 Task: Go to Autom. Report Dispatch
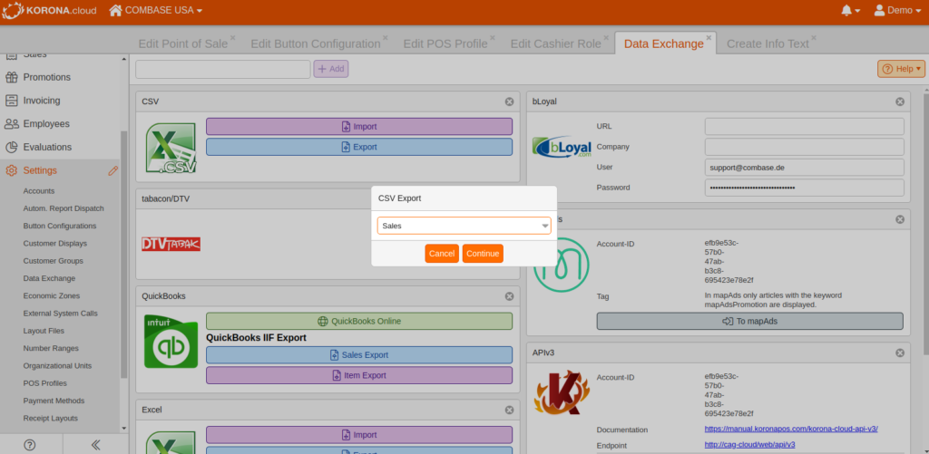point(64,208)
